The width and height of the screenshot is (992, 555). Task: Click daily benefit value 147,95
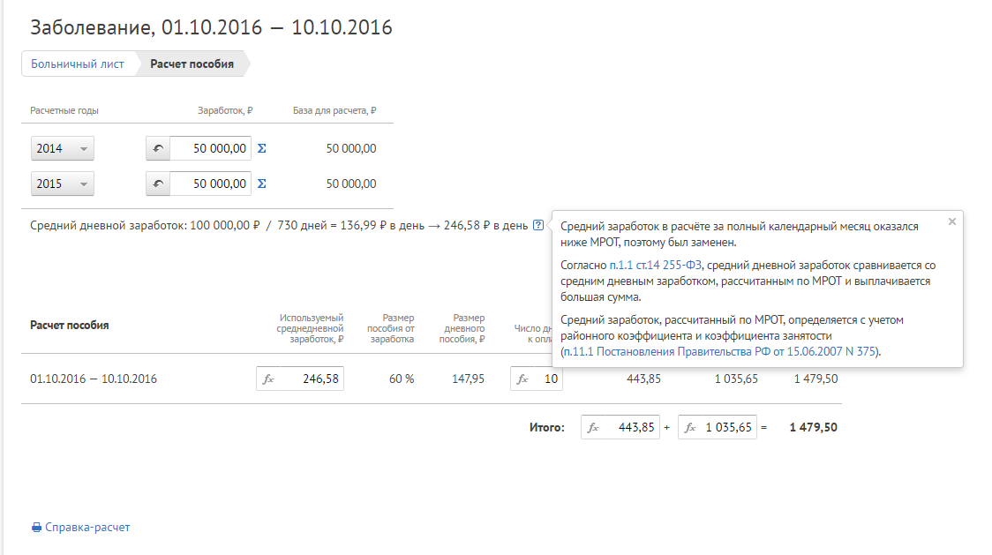(x=468, y=379)
